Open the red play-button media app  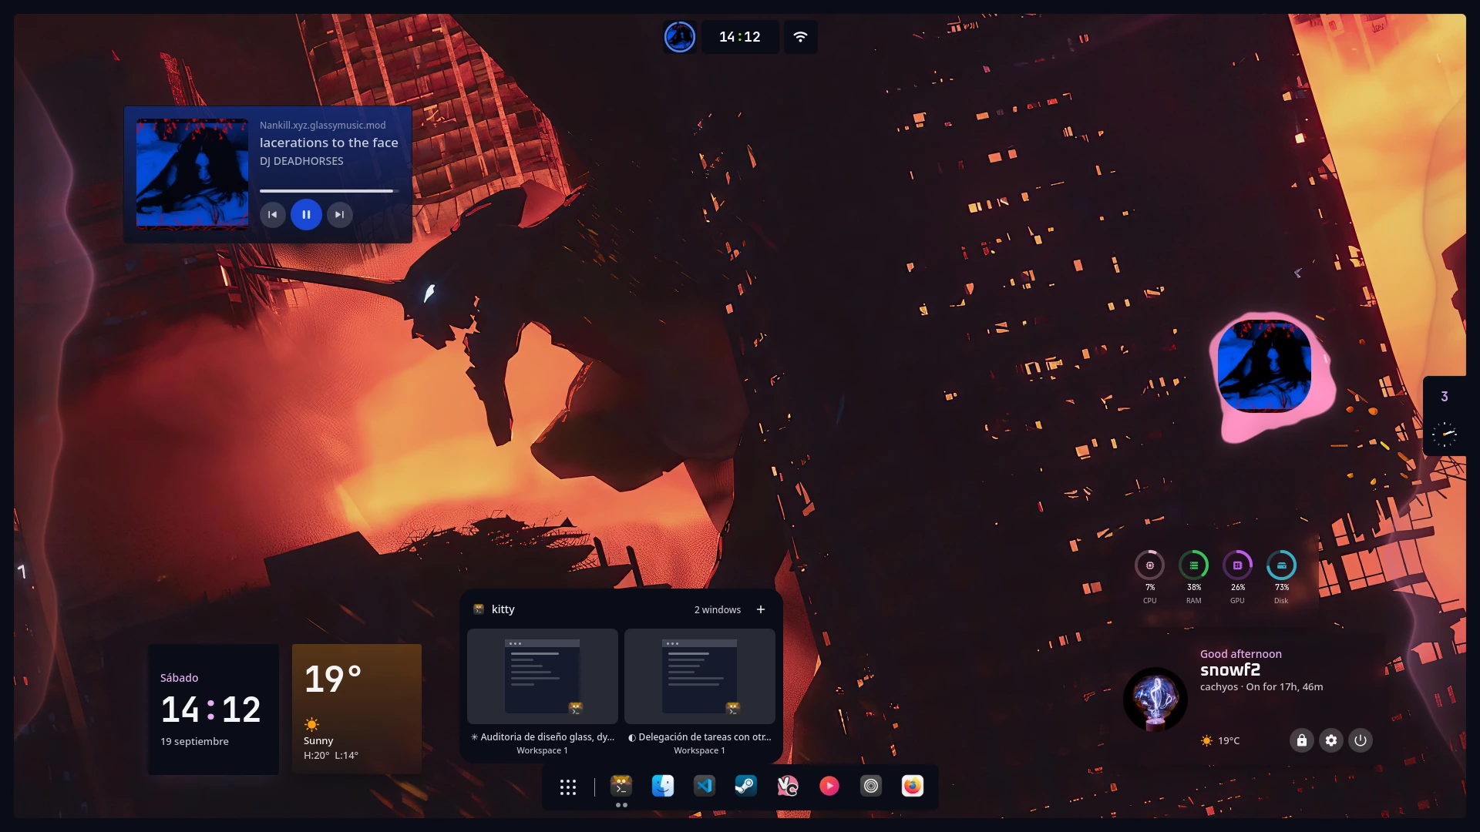tap(829, 786)
